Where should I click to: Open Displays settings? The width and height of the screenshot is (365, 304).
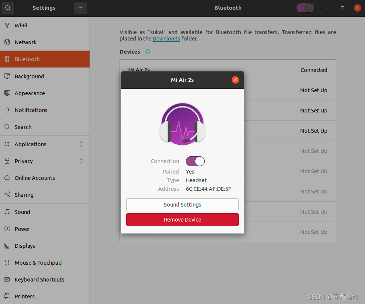point(45,246)
